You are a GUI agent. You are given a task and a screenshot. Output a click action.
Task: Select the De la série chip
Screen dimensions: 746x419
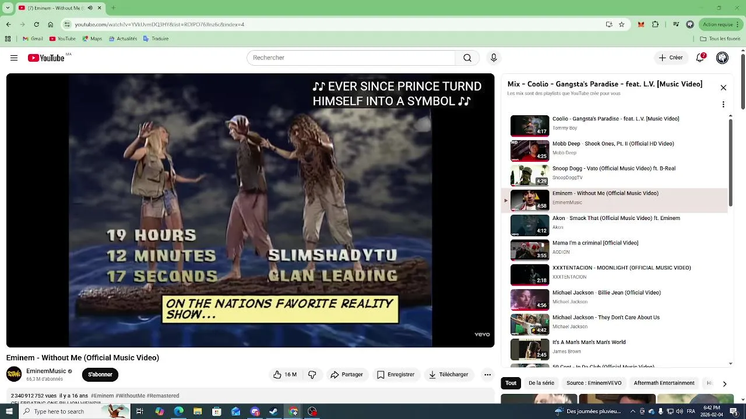541,383
